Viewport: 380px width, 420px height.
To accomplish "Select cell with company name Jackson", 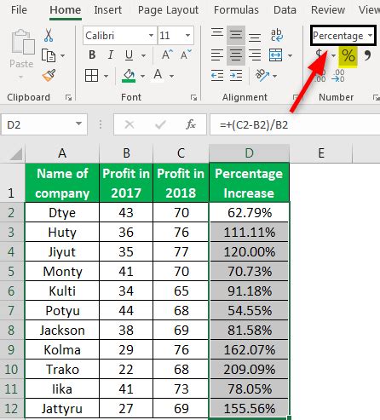I will pyautogui.click(x=62, y=330).
